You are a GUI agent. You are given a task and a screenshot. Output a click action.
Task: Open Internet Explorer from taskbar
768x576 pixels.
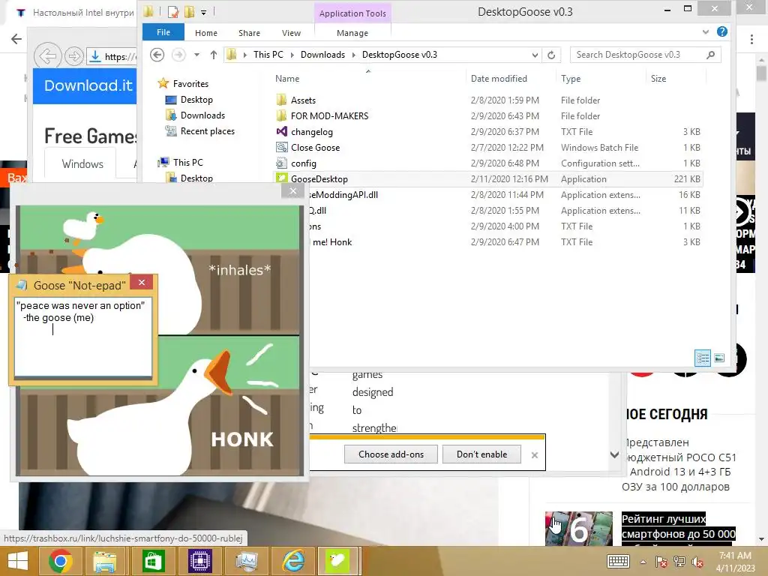click(x=293, y=561)
